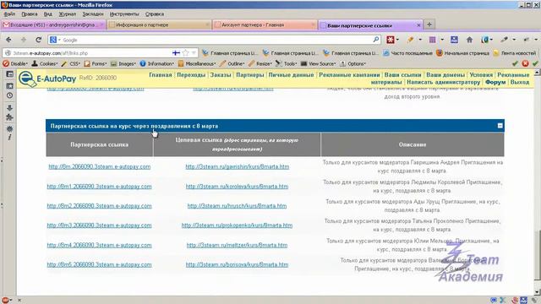This screenshot has width=541, height=304.
Task: Open a new tab with the plus button
Action: click(x=429, y=24)
